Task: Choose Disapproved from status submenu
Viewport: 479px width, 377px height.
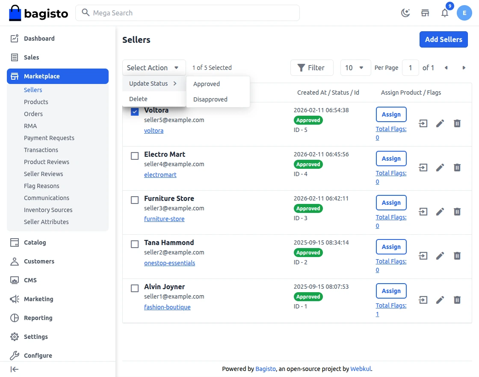Action: 210,99
